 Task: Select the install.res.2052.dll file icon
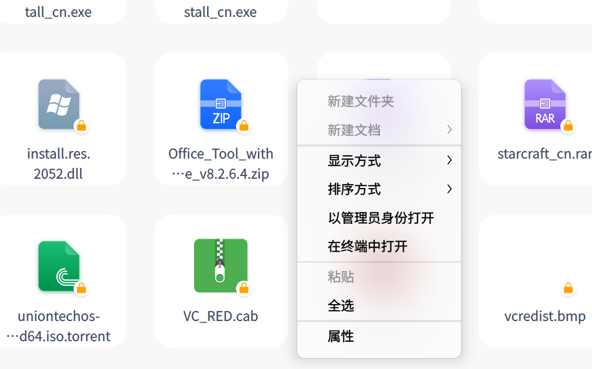[59, 104]
